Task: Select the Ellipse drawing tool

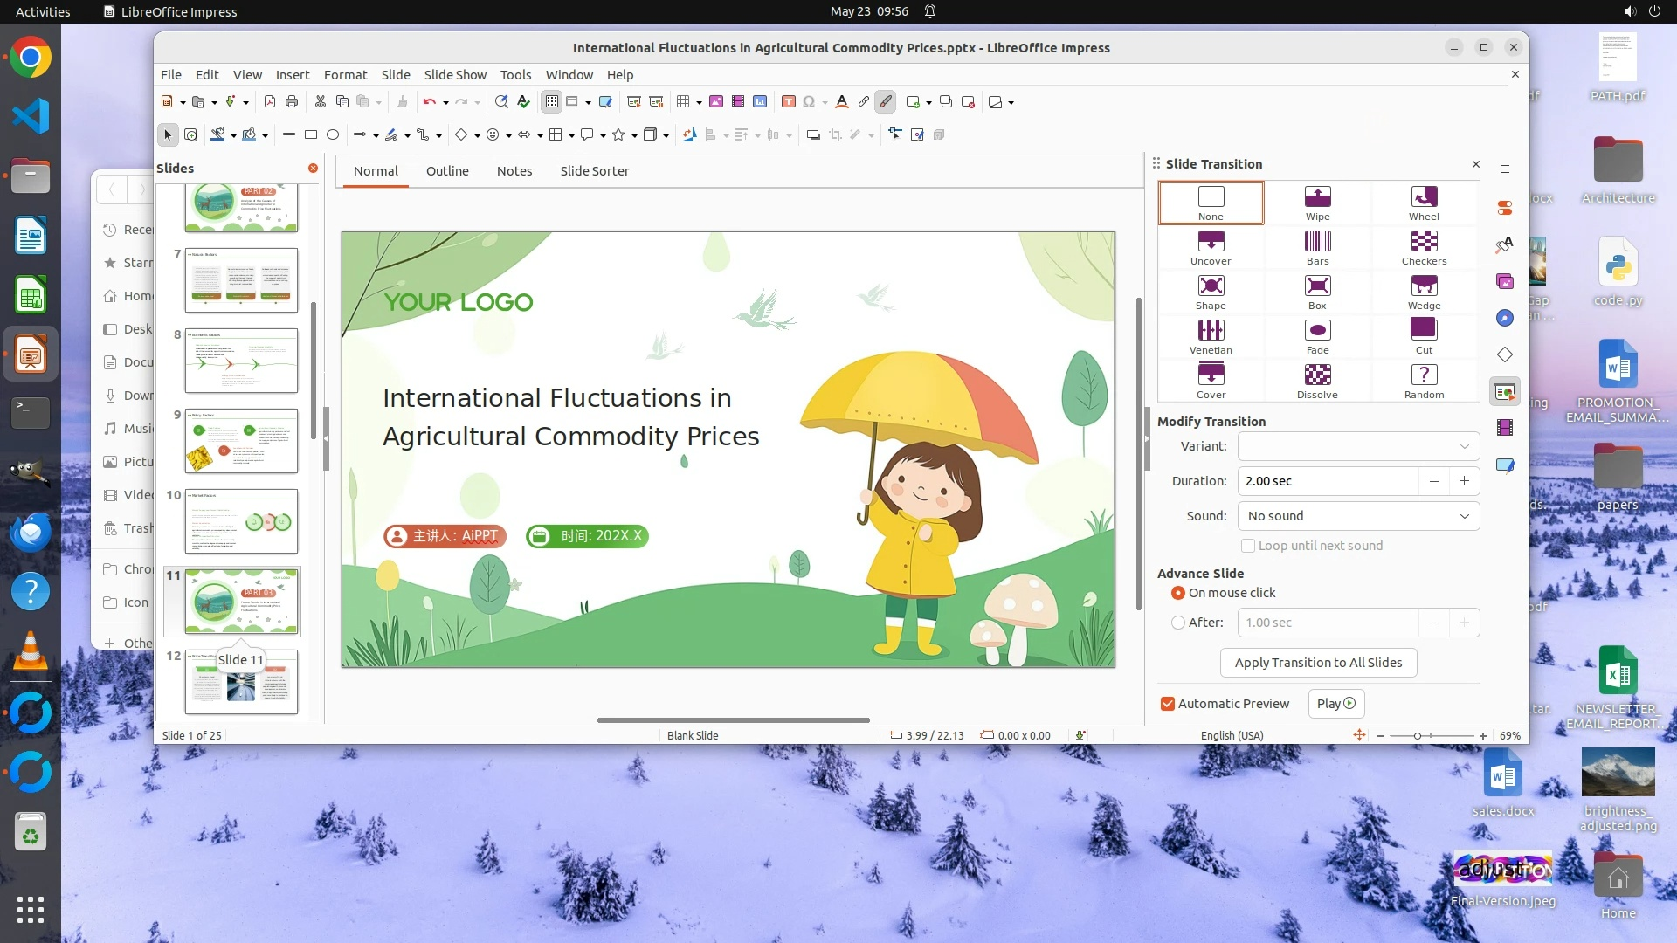Action: [333, 135]
